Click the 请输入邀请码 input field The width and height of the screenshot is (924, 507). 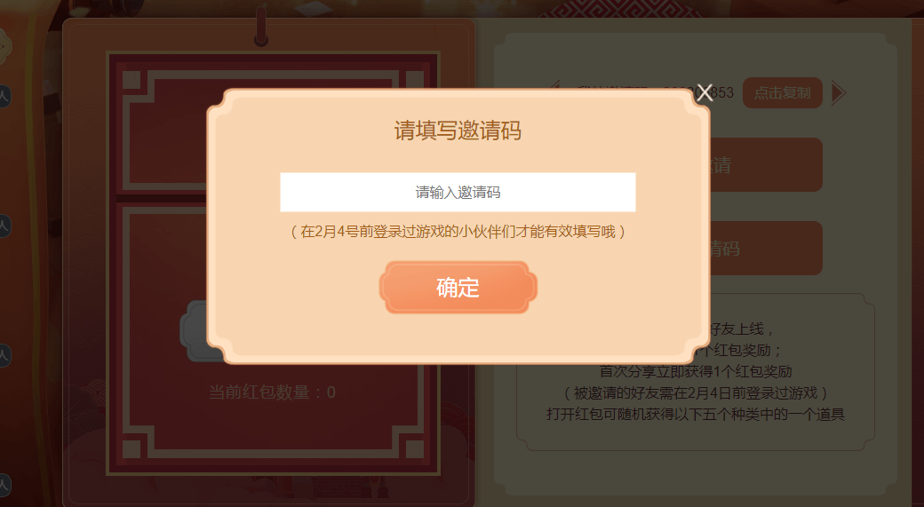(458, 192)
